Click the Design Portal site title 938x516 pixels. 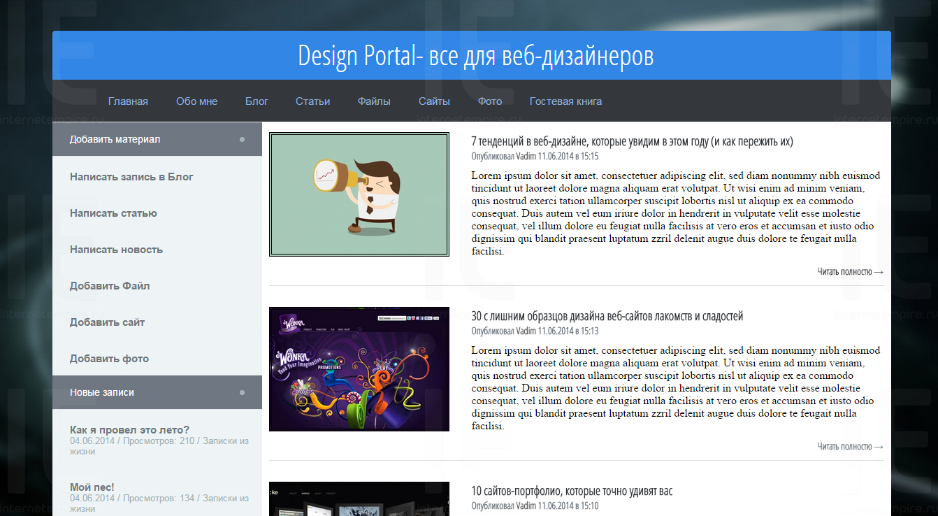click(475, 56)
